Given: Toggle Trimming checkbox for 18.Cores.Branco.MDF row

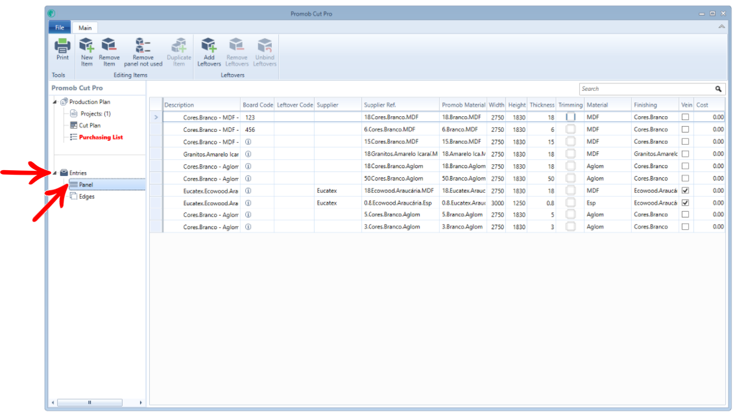Looking at the screenshot, I should pyautogui.click(x=570, y=117).
